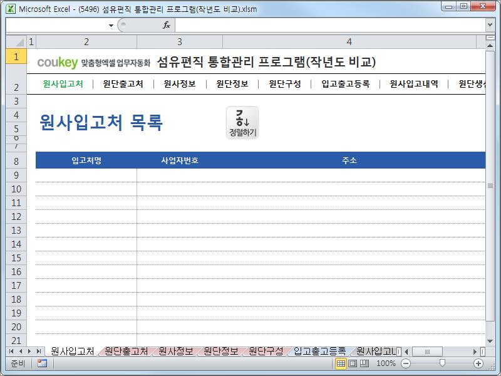This screenshot has height=376, width=501.
Task: Open 원사입고내역 navigation link
Action: coord(414,84)
